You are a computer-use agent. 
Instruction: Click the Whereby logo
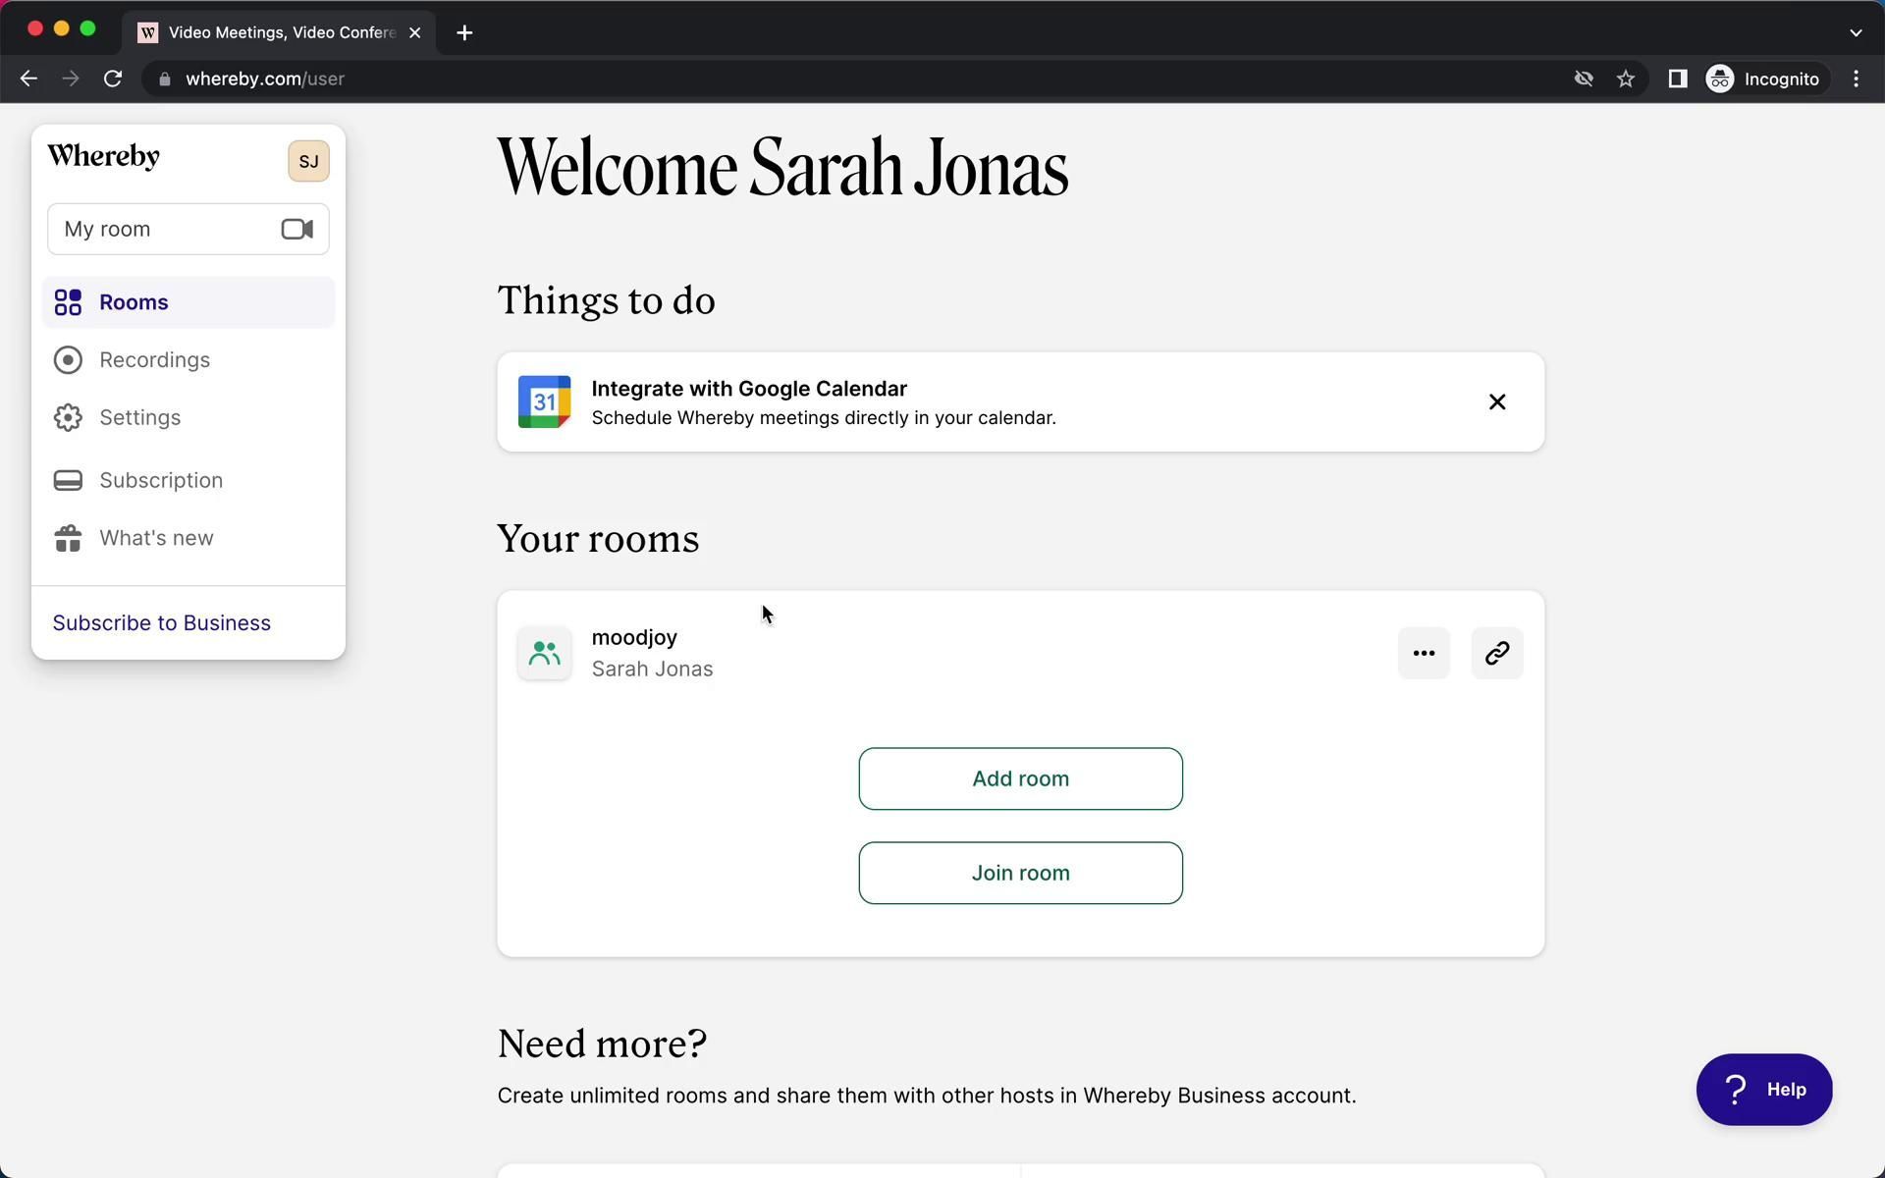click(x=104, y=156)
